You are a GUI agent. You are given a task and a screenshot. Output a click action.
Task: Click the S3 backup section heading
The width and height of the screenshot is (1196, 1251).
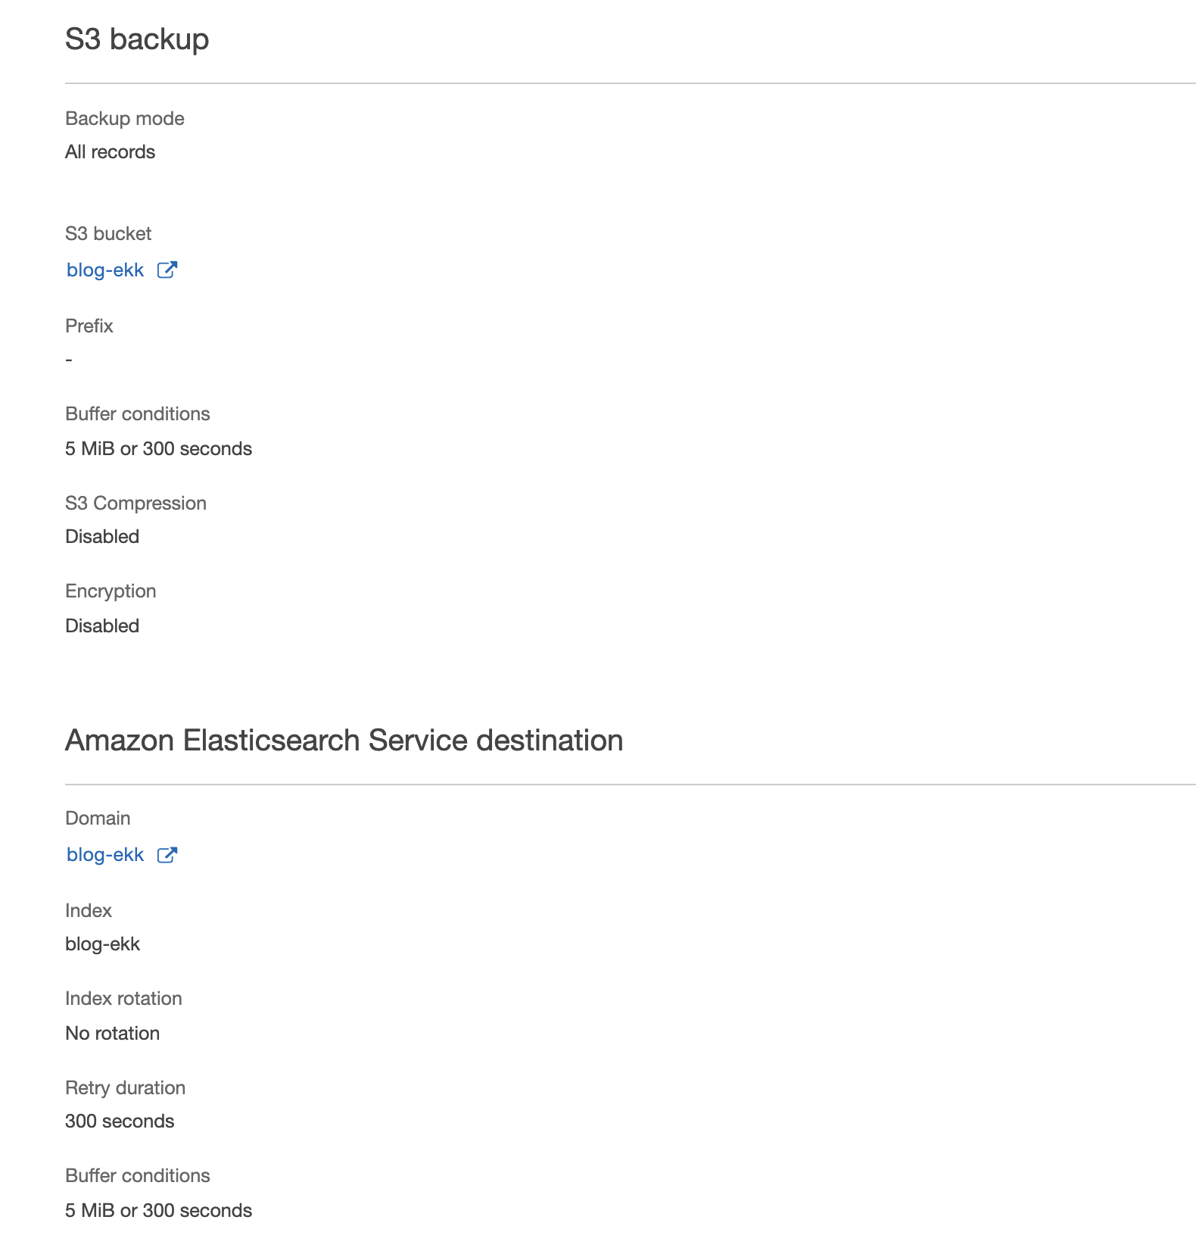pos(137,39)
